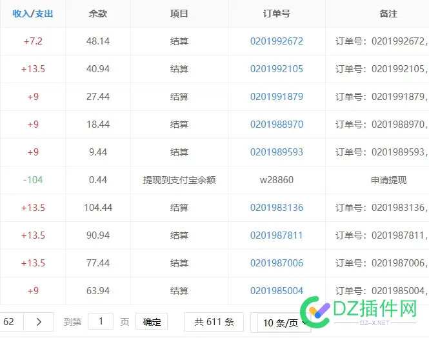This screenshot has width=429, height=338.
Task: Select the 104.44 balance cell
Action: [98, 208]
